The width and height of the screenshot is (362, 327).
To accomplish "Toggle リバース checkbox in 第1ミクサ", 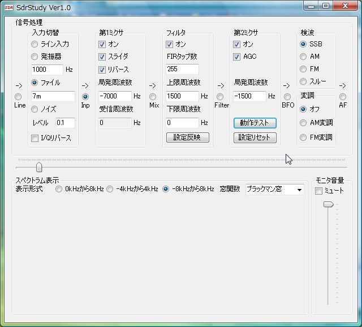I will click(102, 70).
